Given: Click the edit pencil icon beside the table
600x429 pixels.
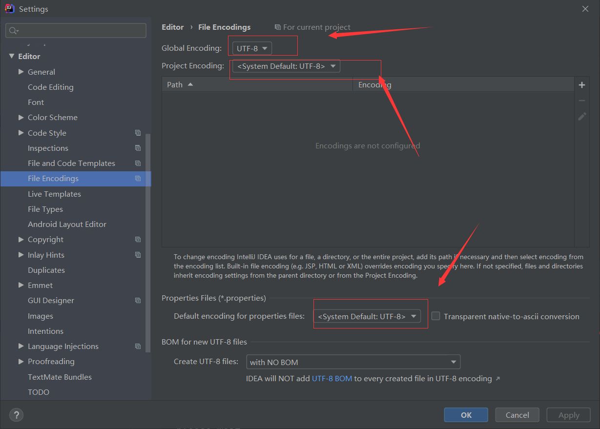Looking at the screenshot, I should 581,117.
